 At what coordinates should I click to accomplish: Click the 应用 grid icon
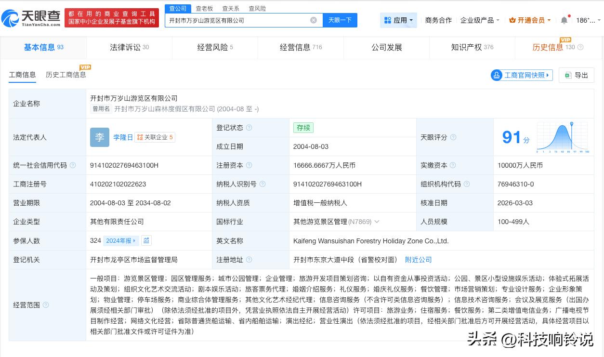pos(388,20)
